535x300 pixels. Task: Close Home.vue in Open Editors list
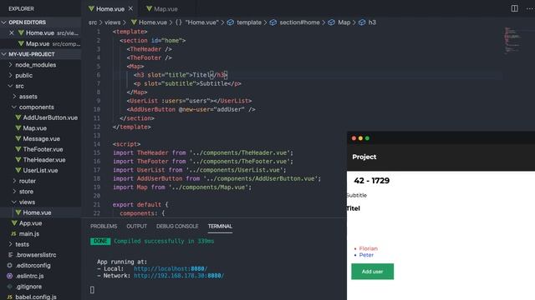point(12,33)
